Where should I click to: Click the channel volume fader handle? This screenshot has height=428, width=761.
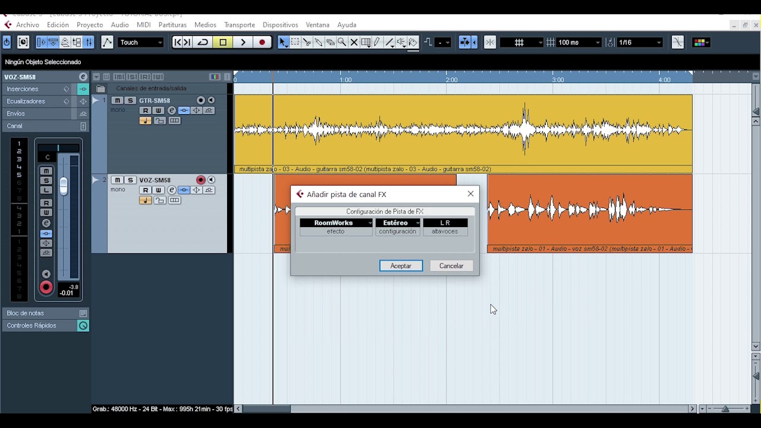[x=63, y=186]
